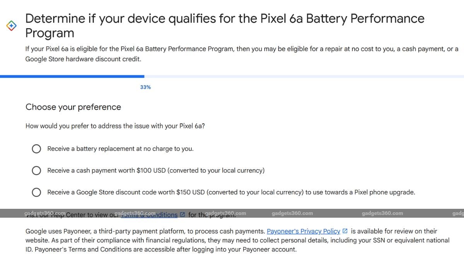Screen dimensions: 464x261
Task: Click the colorful Google logo icon beside the title
Action: point(12,26)
